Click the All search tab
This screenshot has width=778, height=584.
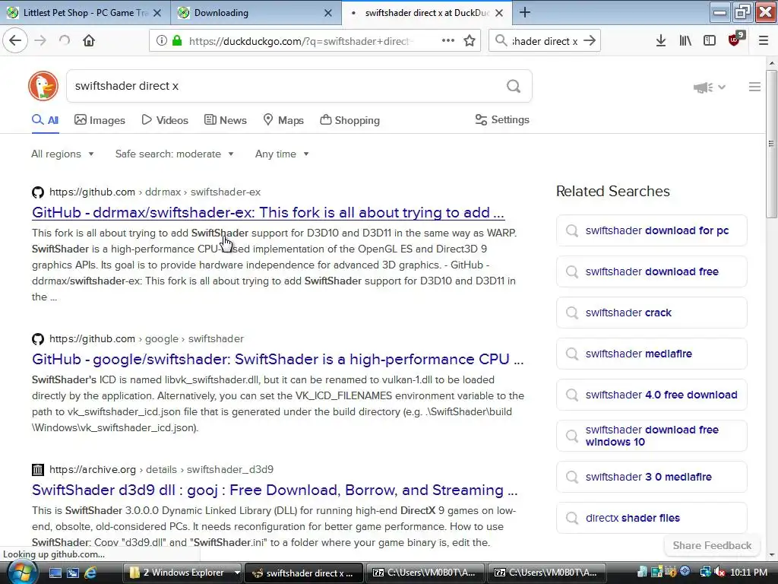(x=45, y=120)
